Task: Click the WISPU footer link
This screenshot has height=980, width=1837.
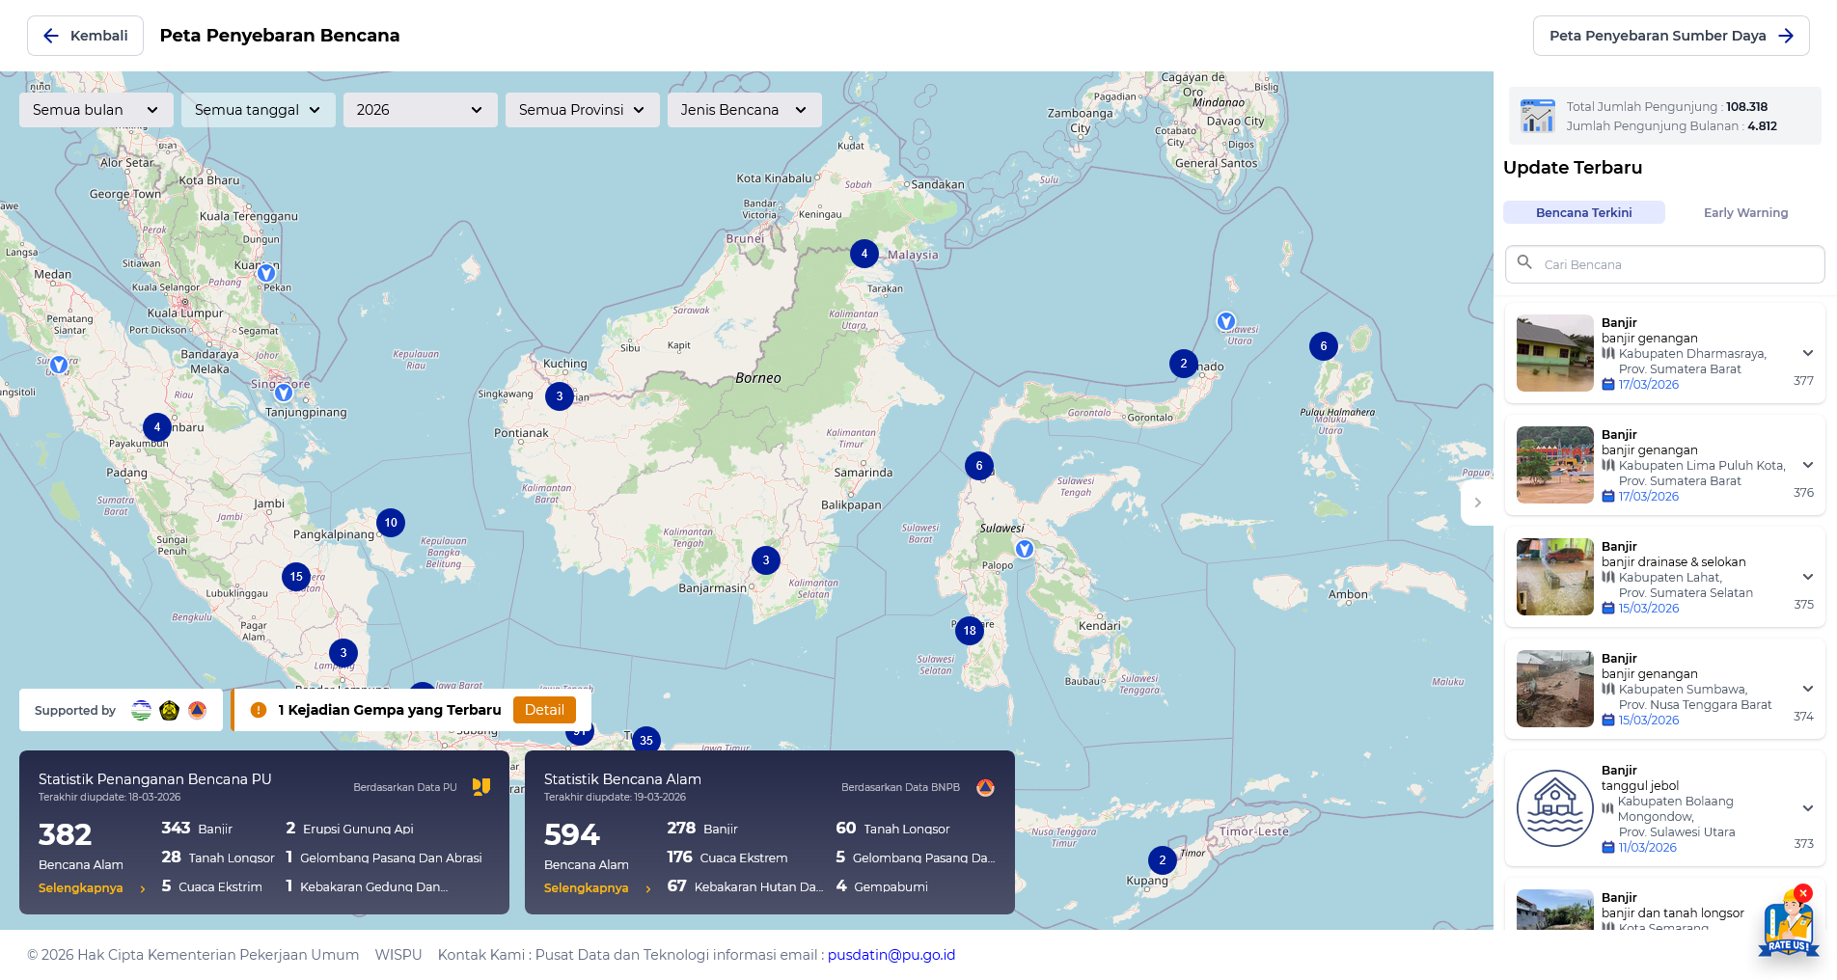Action: tap(398, 955)
